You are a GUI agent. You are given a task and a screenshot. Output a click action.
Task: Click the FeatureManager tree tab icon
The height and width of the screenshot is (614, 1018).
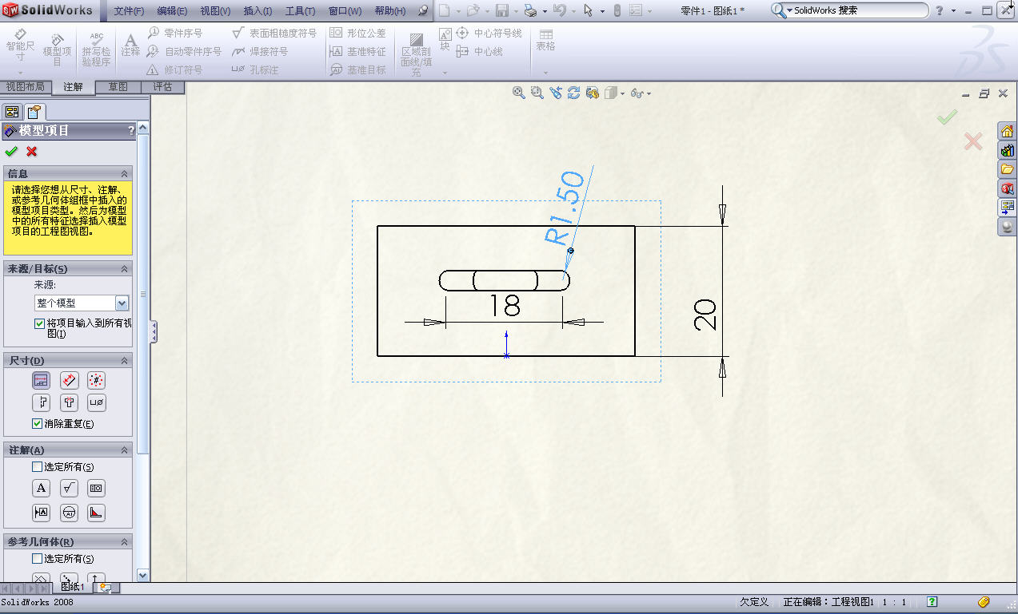click(12, 111)
